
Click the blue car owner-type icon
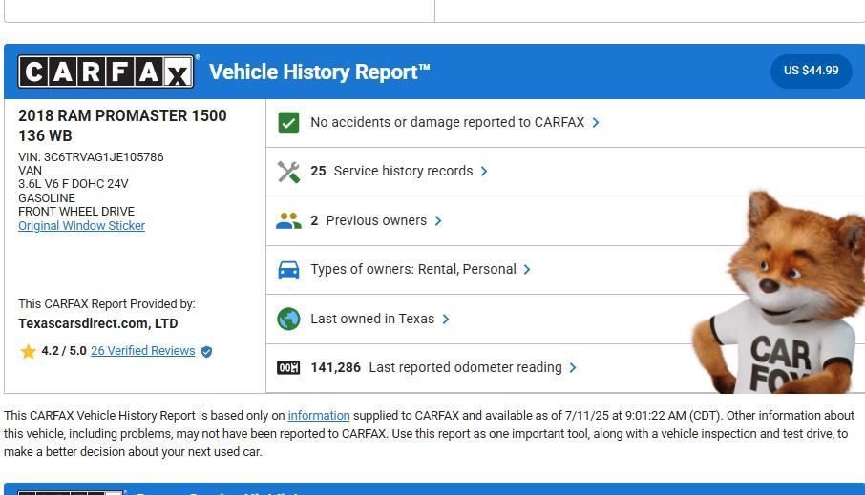[x=288, y=270]
